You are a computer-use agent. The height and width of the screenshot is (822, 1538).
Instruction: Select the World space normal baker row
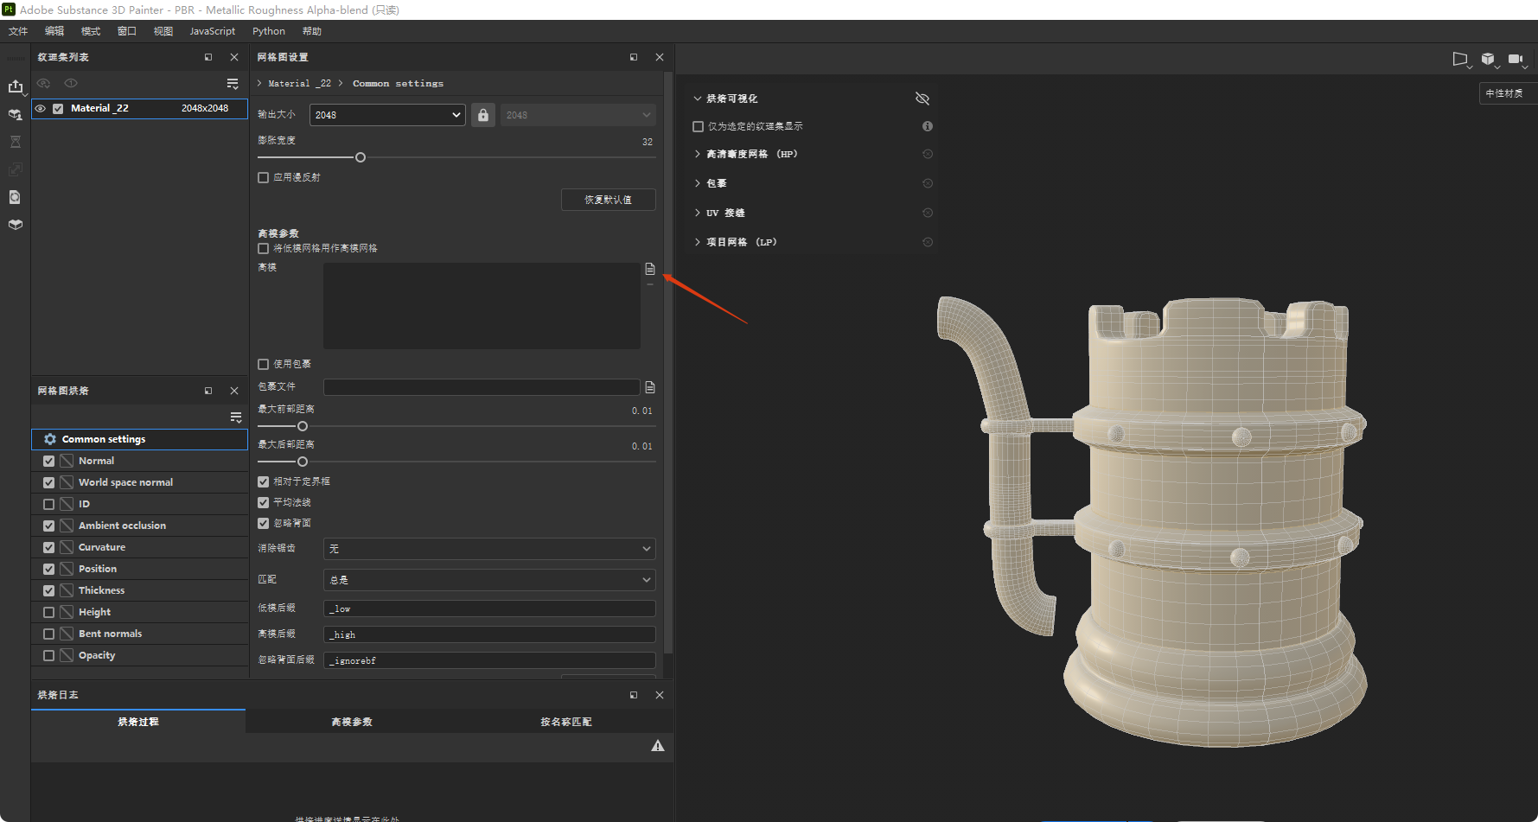[140, 482]
